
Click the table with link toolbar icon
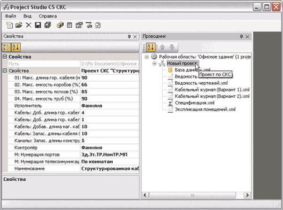point(89,25)
